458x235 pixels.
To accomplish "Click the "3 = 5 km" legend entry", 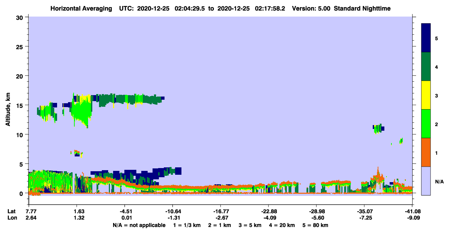I will tap(250, 225).
